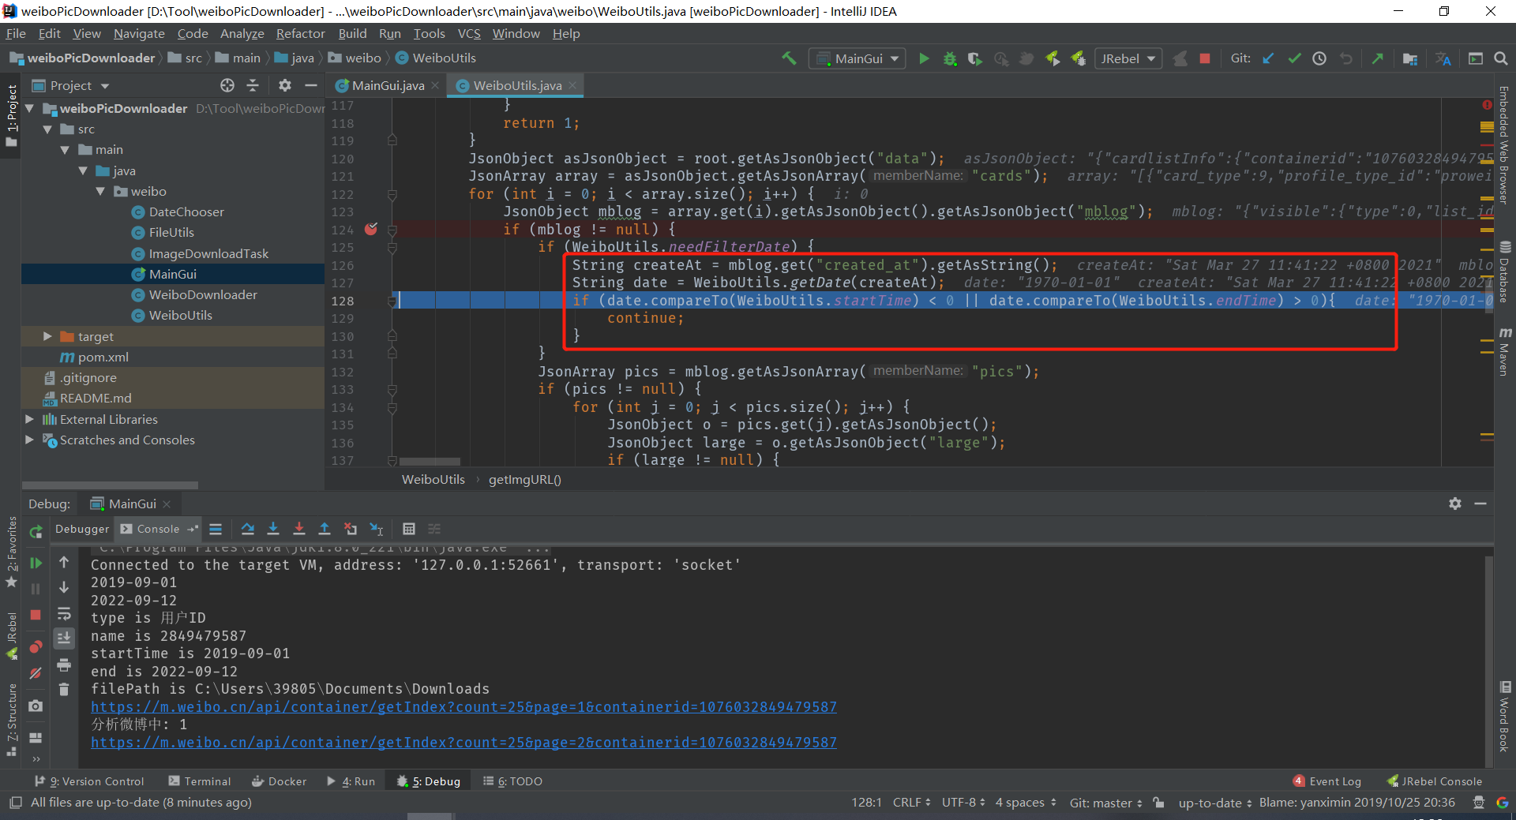This screenshot has height=820, width=1516.
Task: Expand External Libraries node
Action: coord(29,419)
